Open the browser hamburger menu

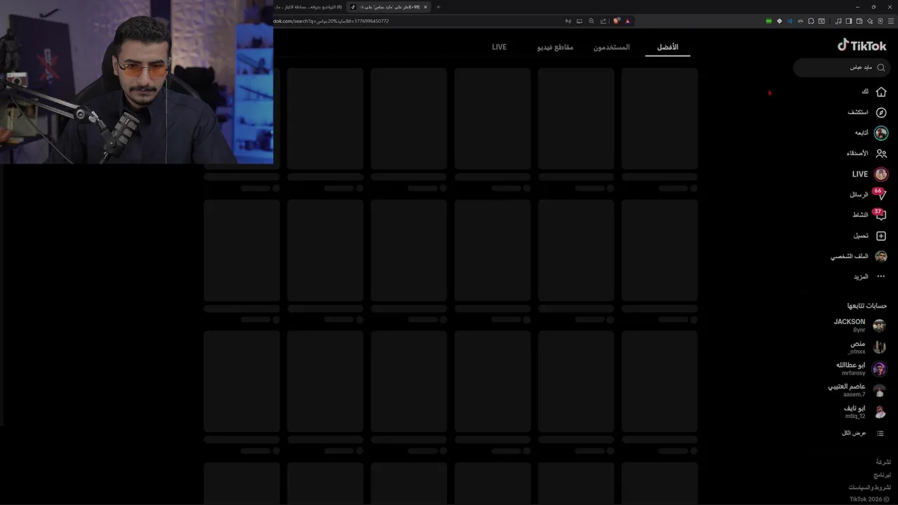click(x=891, y=21)
